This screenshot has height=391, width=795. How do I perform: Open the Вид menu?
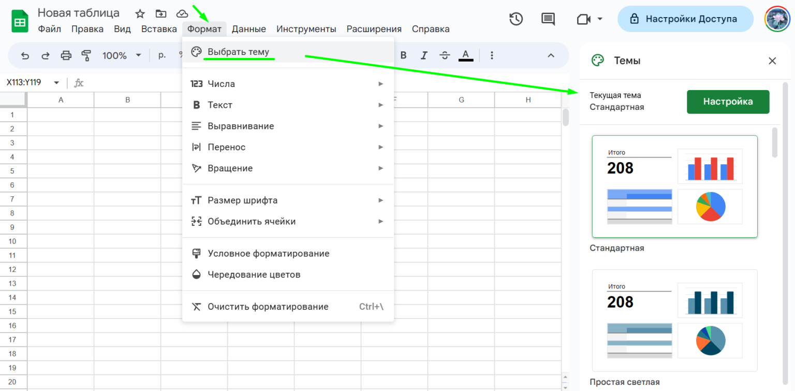coord(122,29)
